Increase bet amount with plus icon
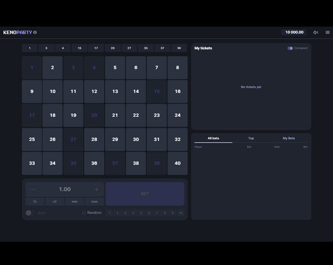This screenshot has height=265, width=333. point(96,190)
